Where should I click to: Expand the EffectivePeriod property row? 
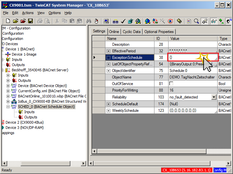click(108, 51)
